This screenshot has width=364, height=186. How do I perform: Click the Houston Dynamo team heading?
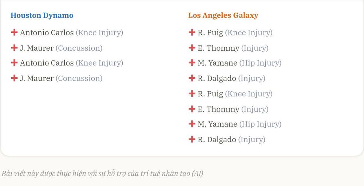click(x=42, y=16)
